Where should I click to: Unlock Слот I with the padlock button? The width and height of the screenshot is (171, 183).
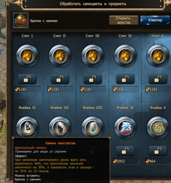pyautogui.click(x=27, y=79)
